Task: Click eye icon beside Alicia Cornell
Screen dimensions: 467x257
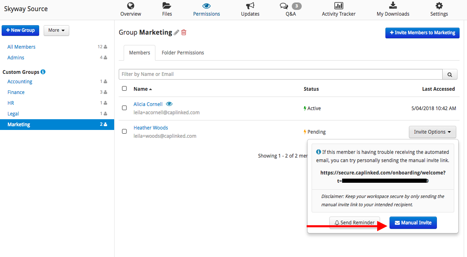Action: pos(169,104)
